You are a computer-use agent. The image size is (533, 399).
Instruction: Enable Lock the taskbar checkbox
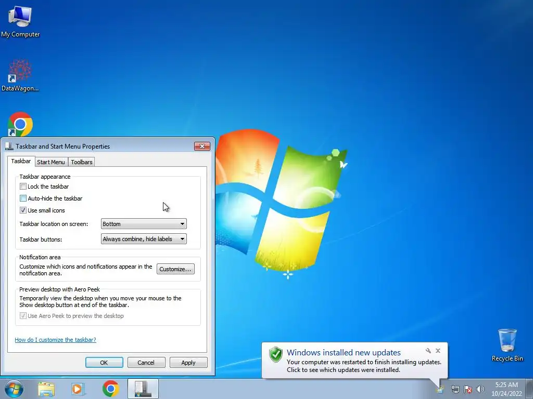point(23,187)
